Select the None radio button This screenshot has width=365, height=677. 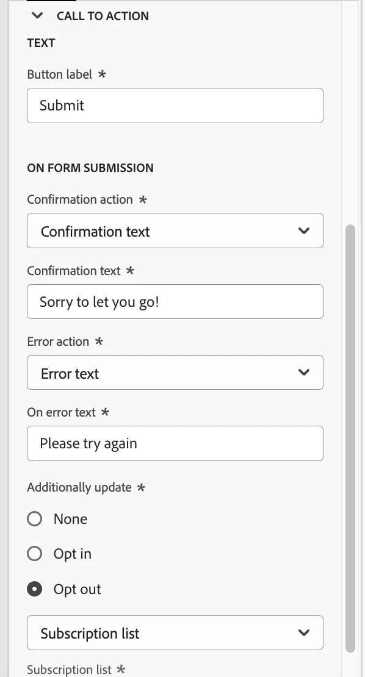pyautogui.click(x=35, y=518)
